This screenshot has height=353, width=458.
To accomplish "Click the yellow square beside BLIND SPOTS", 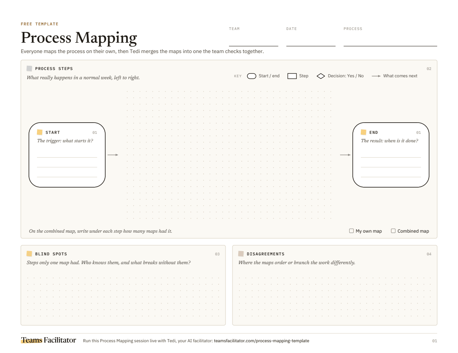I will tap(29, 254).
